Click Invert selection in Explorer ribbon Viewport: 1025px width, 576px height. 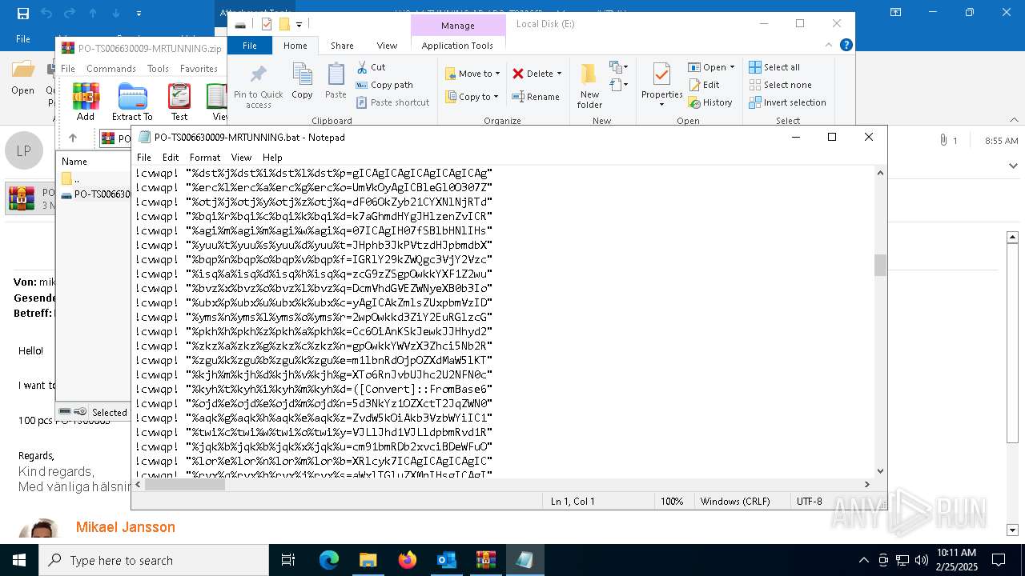787,102
